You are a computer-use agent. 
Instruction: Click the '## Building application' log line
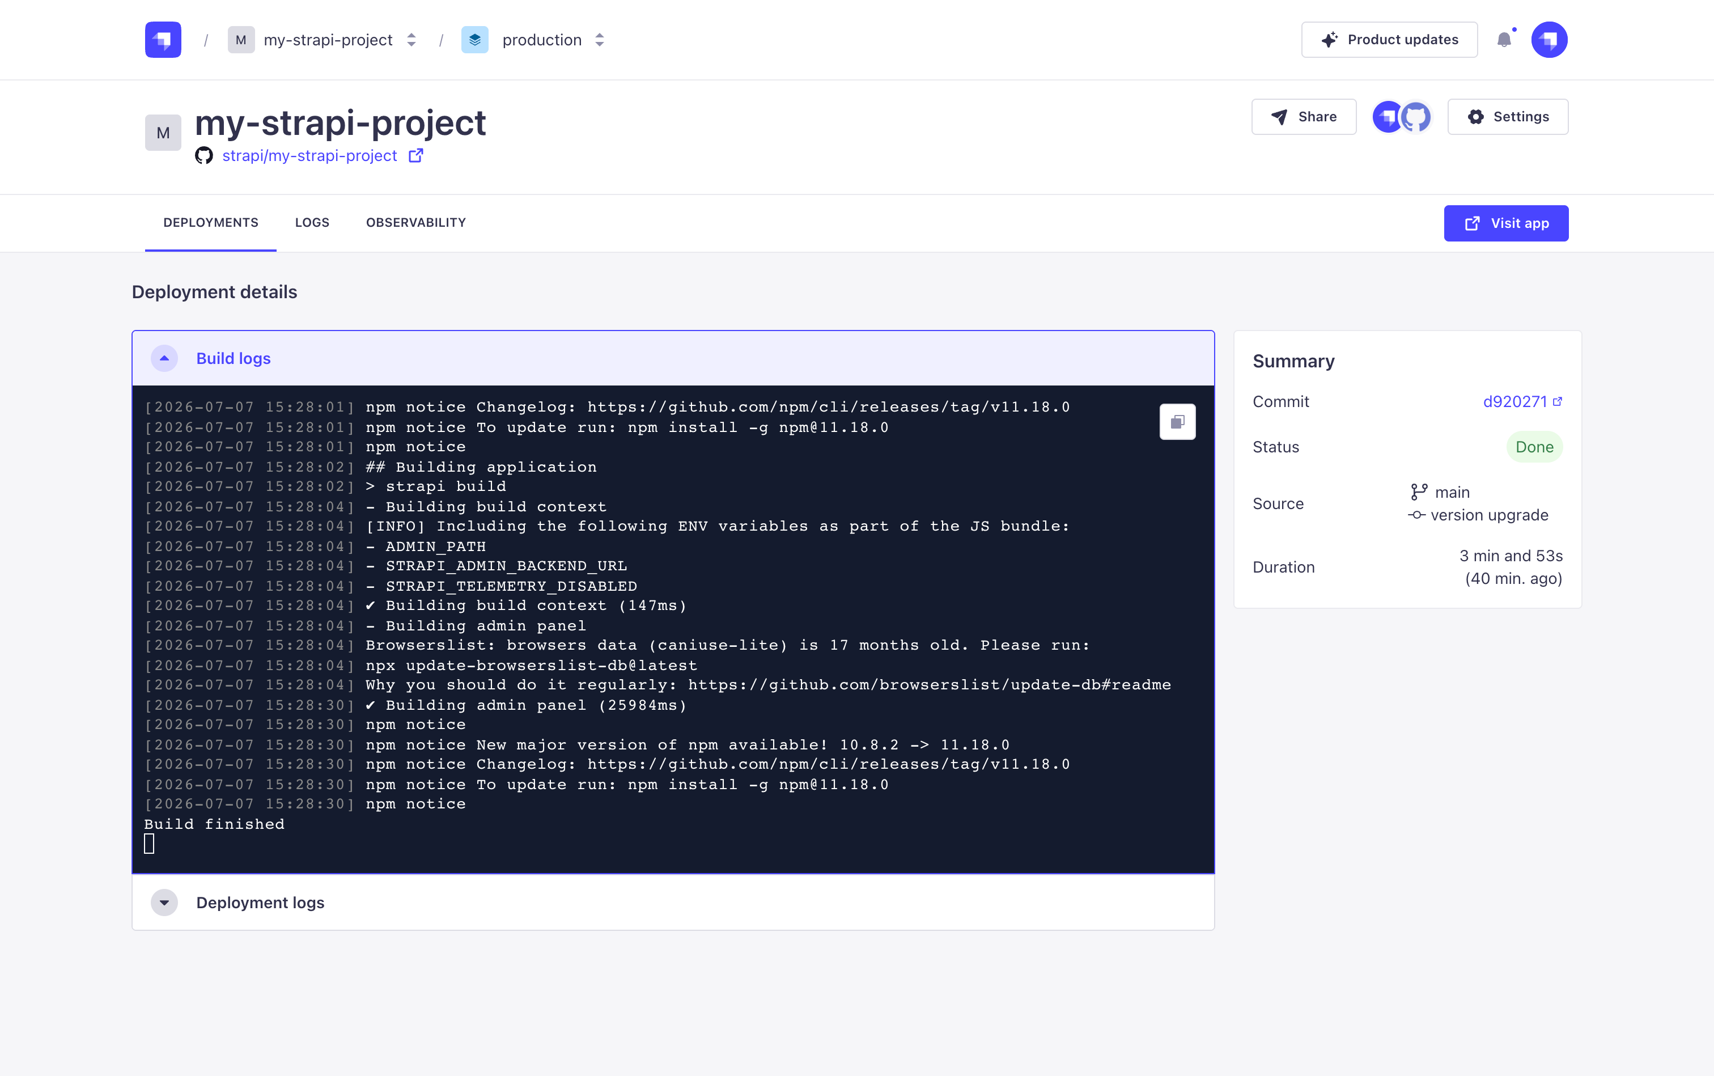pyautogui.click(x=481, y=467)
